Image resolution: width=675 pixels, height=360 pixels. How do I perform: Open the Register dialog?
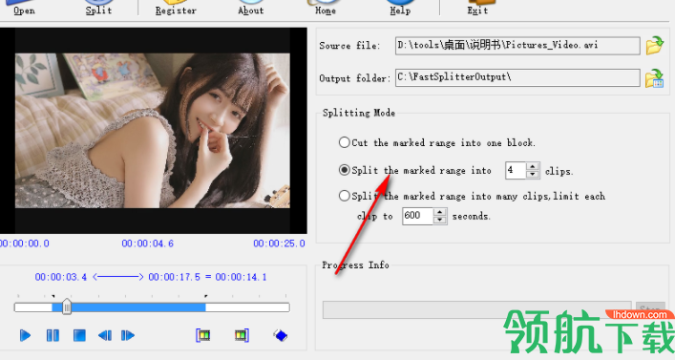pos(176,9)
